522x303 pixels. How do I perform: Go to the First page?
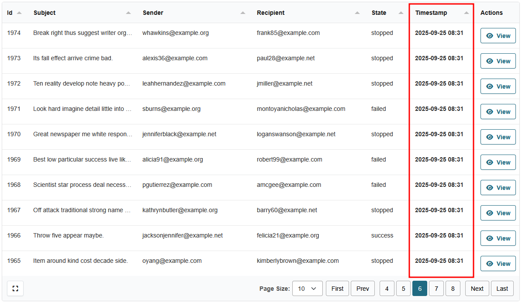point(337,289)
